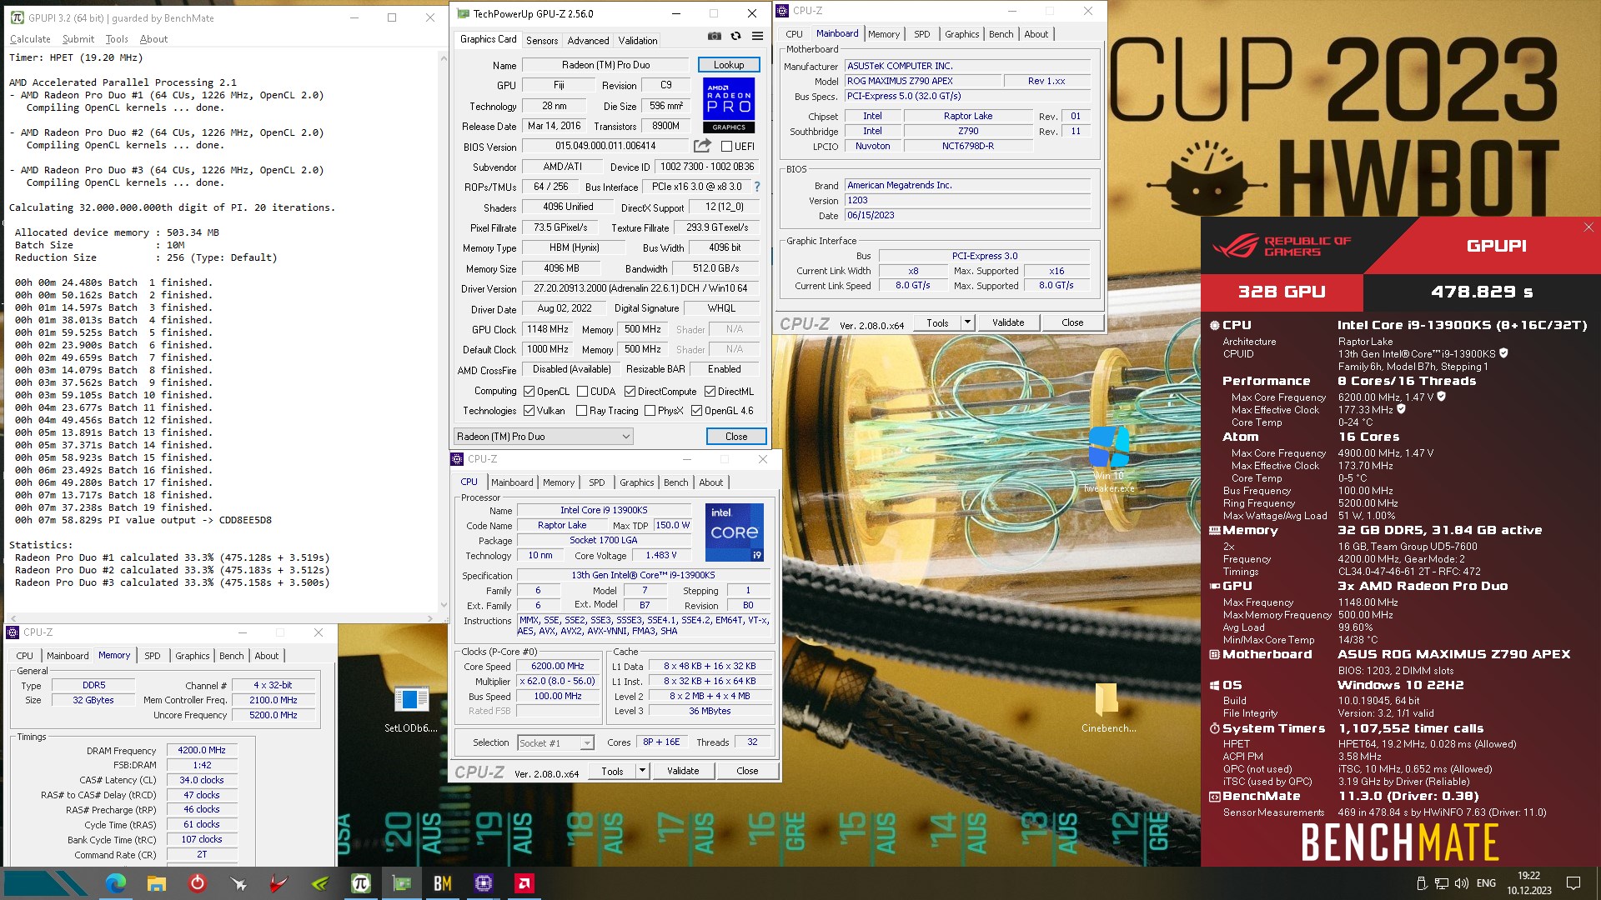This screenshot has width=1601, height=900.
Task: Click the AMD Radeon Pro logo in GPU-Z
Action: click(730, 105)
